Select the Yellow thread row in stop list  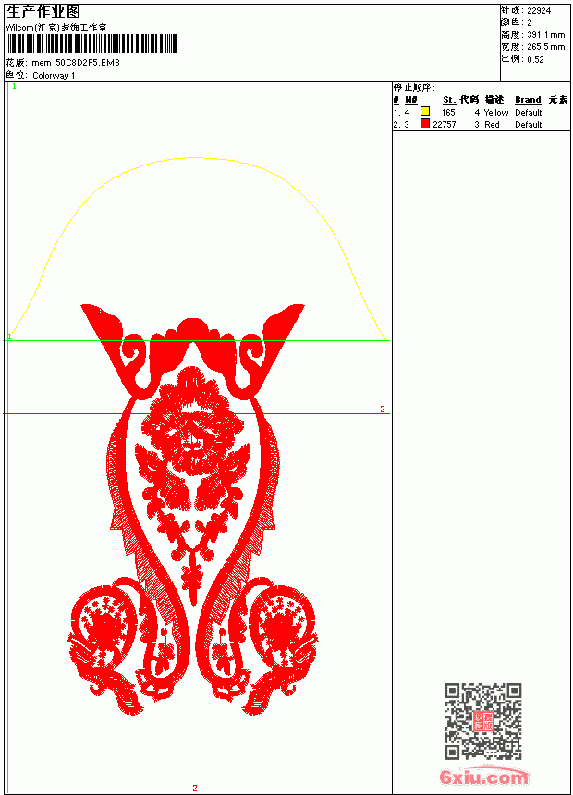click(481, 112)
